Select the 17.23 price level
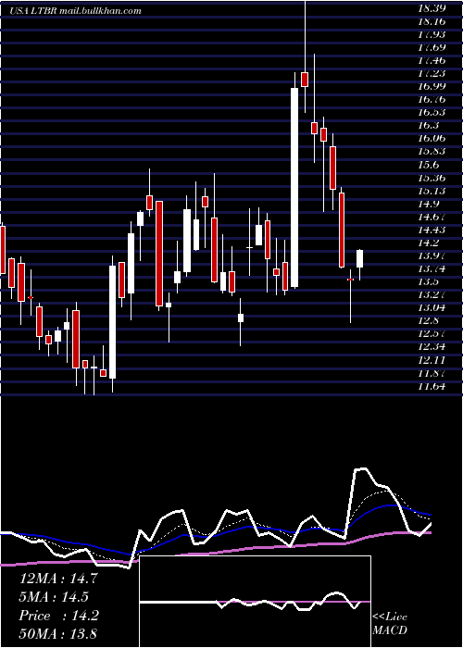The width and height of the screenshot is (463, 648). pos(432,73)
